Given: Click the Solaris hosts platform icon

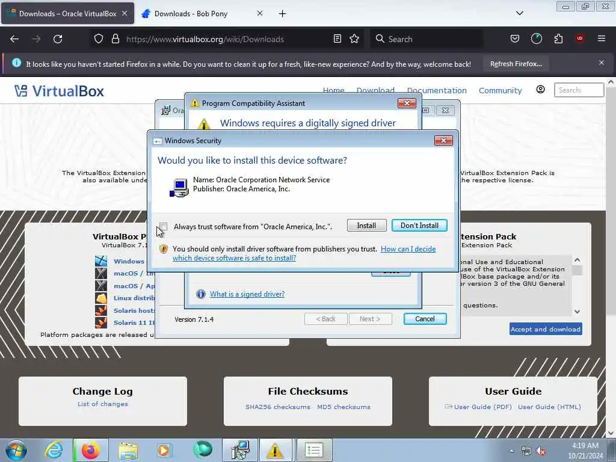Looking at the screenshot, I should [x=101, y=310].
